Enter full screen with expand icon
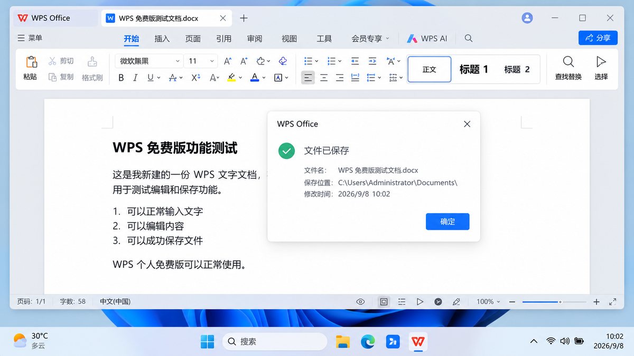 tap(613, 302)
